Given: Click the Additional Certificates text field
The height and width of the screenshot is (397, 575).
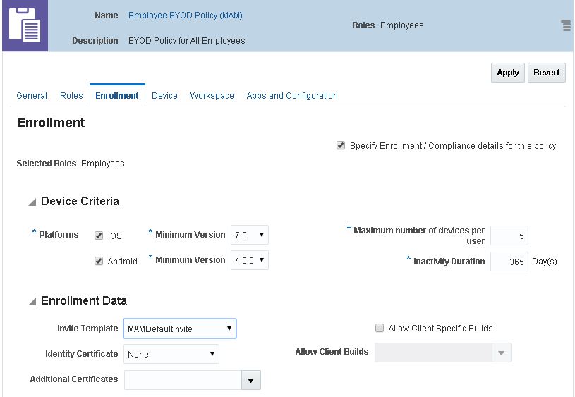Looking at the screenshot, I should (183, 380).
